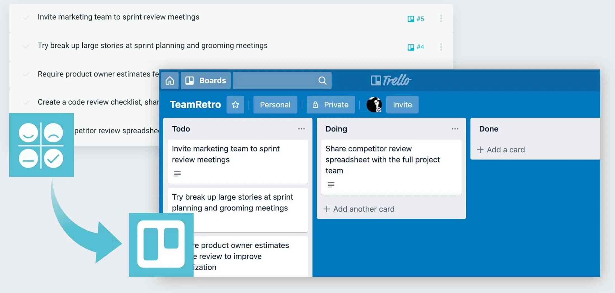Click the Trello search field
The width and height of the screenshot is (615, 293).
pyautogui.click(x=282, y=81)
